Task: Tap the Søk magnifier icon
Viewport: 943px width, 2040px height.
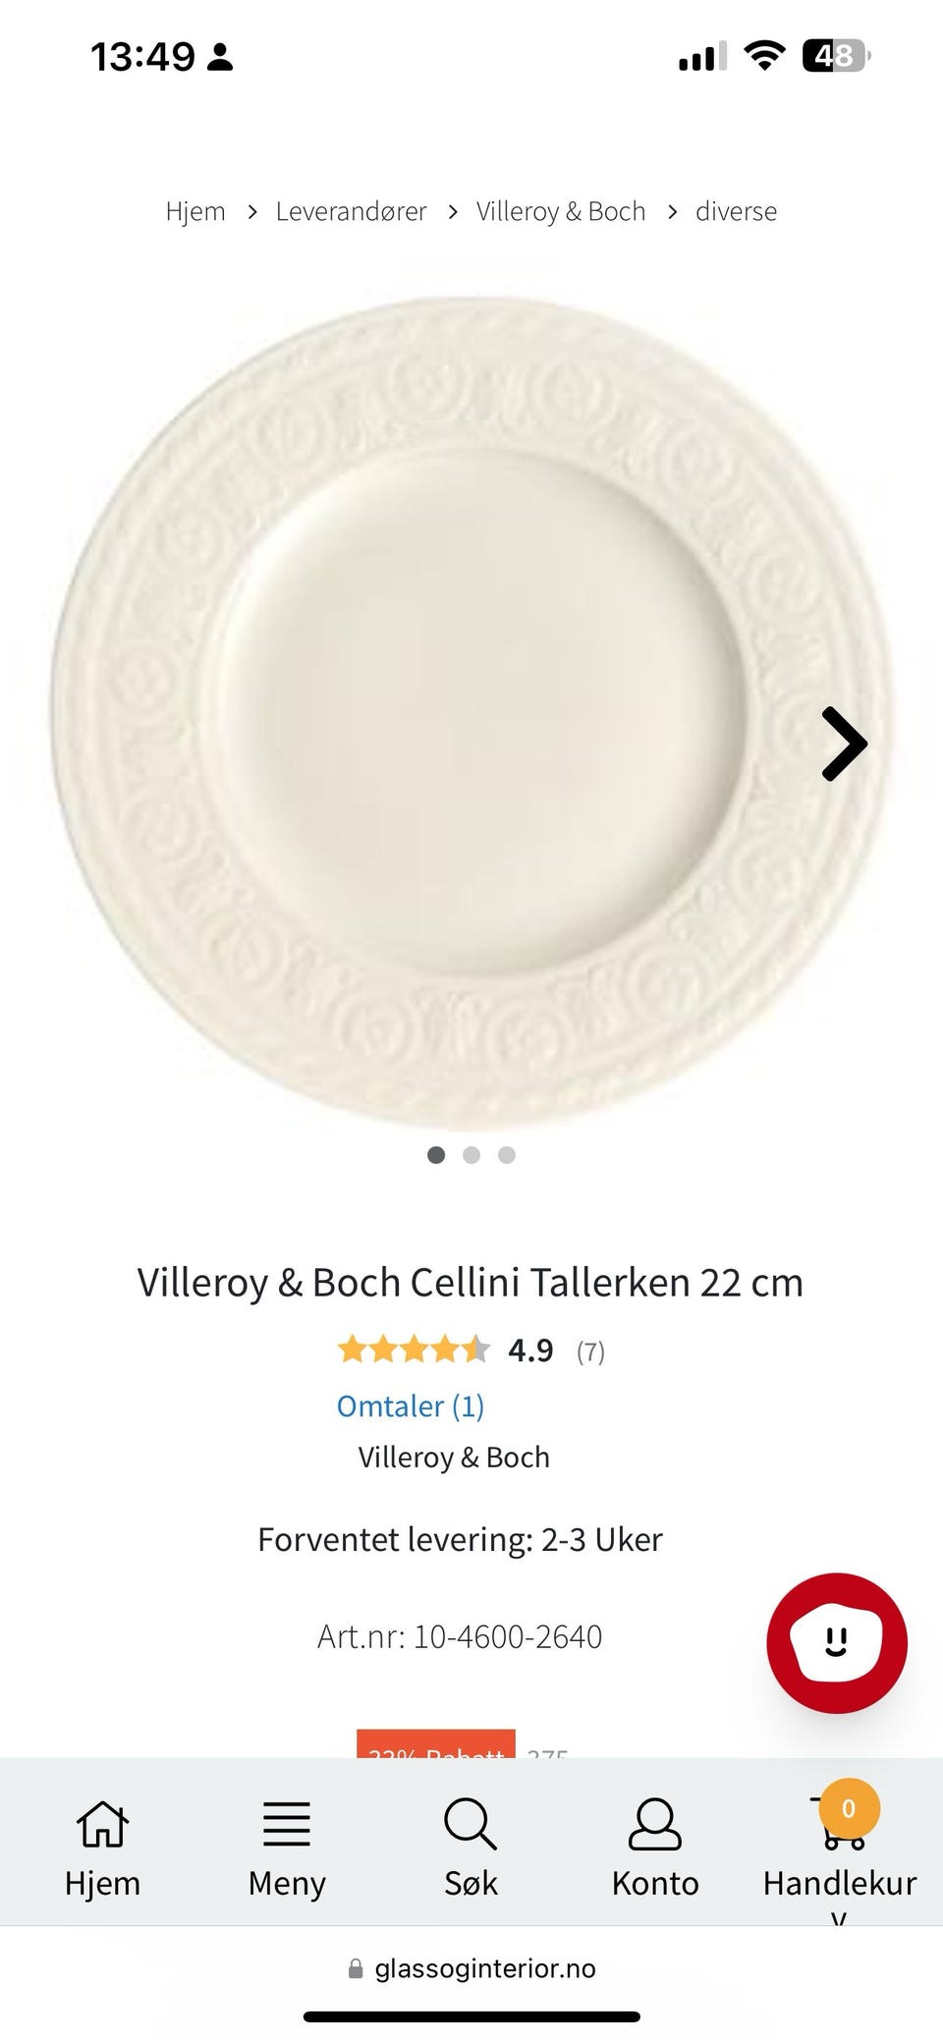Action: coord(471,1825)
